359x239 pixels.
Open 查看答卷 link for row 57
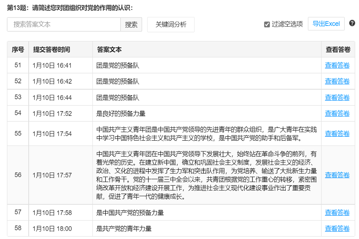pos(337,213)
